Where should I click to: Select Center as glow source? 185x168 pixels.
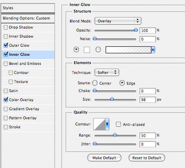tap(95, 83)
